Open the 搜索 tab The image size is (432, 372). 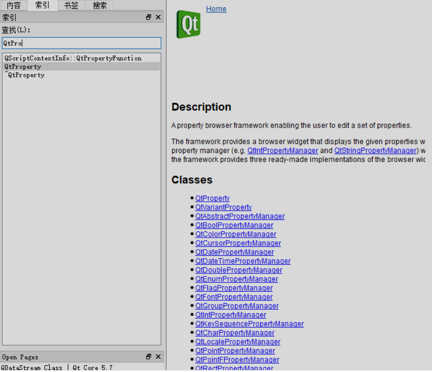point(100,5)
